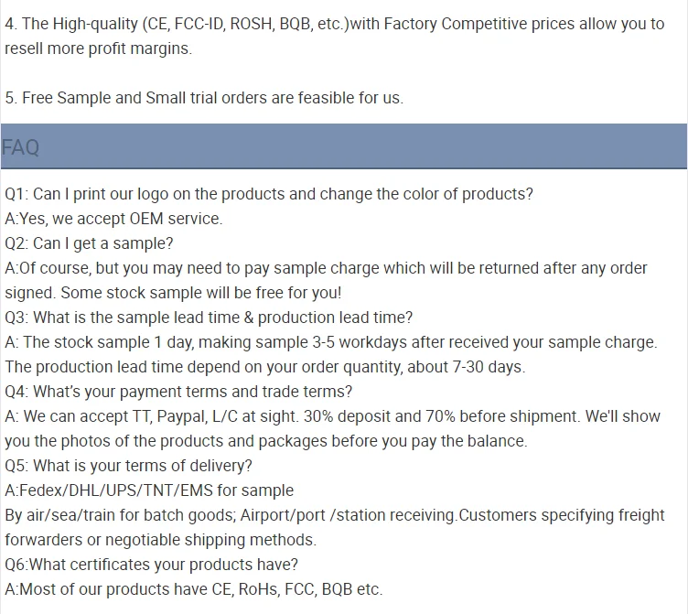Viewport: 688px width, 614px height.
Task: Click the Q6 certificates question
Action: [151, 565]
